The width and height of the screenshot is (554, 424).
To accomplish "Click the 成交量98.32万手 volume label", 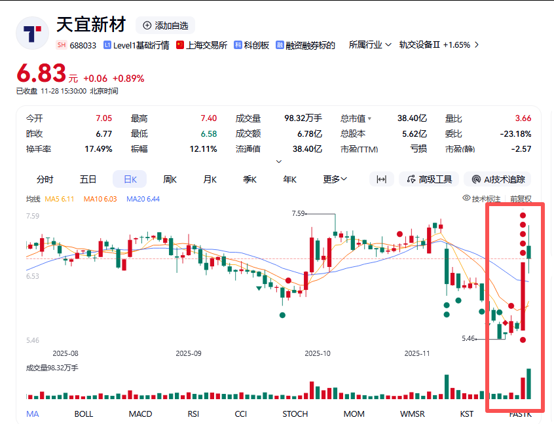I will click(52, 368).
